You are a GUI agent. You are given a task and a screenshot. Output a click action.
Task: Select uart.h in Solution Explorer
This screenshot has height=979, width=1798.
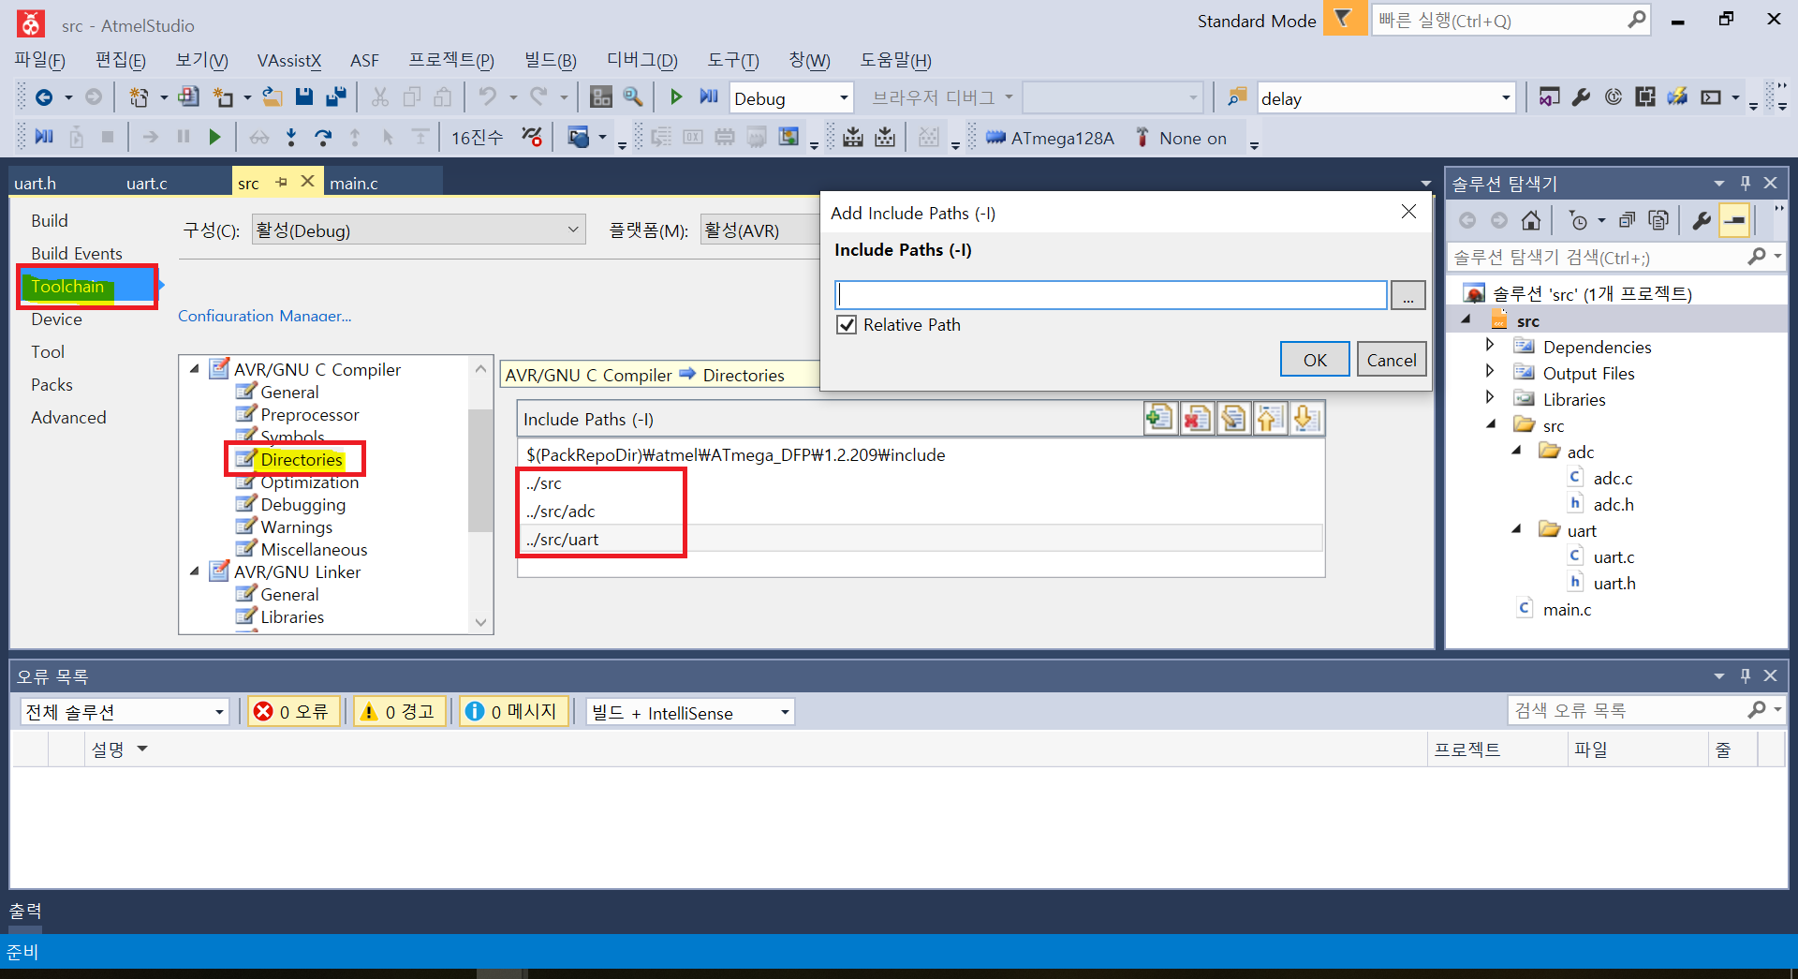coord(1614,583)
